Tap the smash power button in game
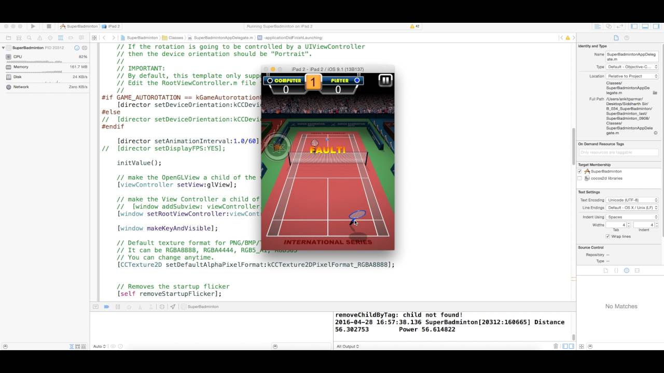This screenshot has width=664, height=373. pos(278,148)
